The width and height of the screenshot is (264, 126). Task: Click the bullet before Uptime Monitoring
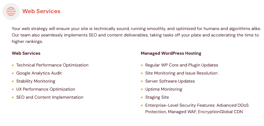[142, 89]
